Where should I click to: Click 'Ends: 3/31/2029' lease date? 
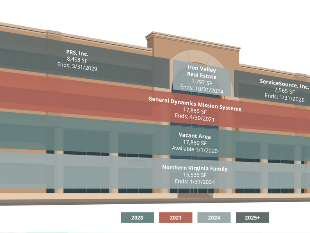(x=77, y=66)
